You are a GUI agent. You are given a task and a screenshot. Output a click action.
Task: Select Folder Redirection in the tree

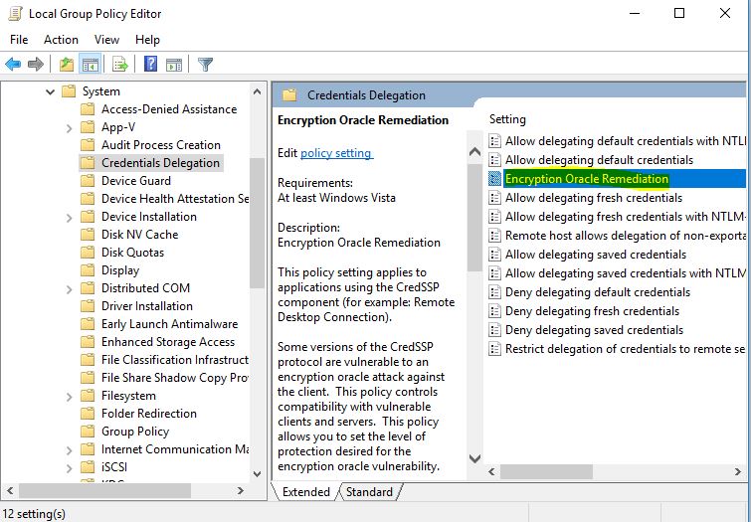click(149, 414)
